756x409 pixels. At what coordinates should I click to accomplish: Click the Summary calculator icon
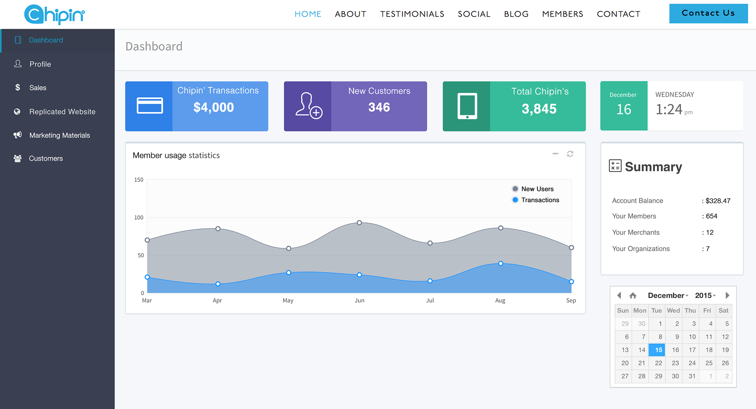click(x=615, y=166)
